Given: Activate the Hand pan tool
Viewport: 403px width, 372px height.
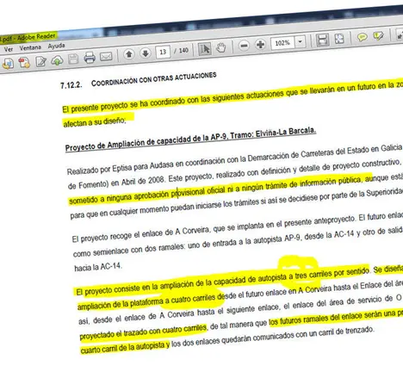Looking at the screenshot, I should [221, 47].
